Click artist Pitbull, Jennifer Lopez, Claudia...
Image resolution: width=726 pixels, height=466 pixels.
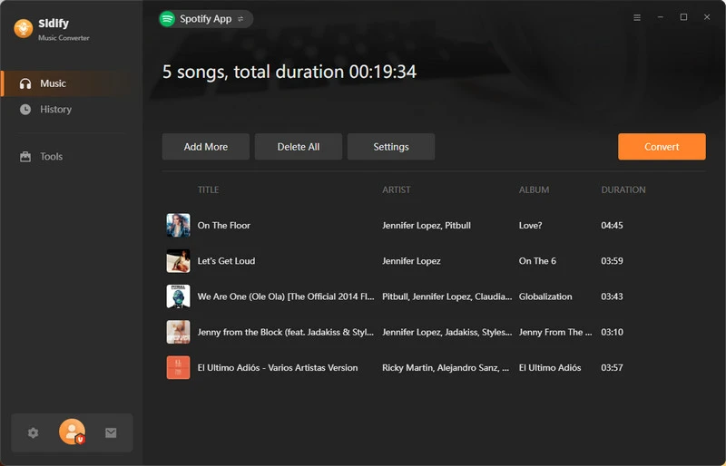tap(446, 296)
